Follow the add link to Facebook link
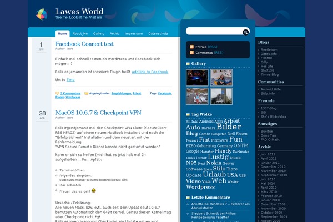Image resolution: width=333 pixels, height=222 pixels. tap(150, 72)
